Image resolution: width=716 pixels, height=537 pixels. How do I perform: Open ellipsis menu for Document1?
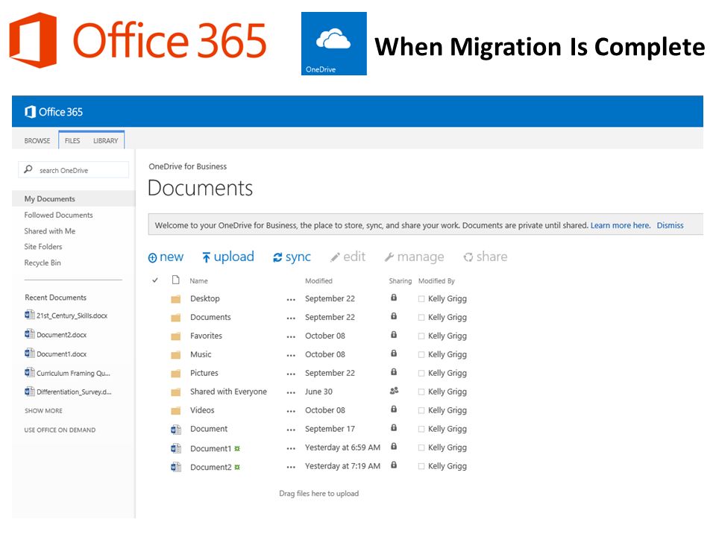[x=291, y=449]
